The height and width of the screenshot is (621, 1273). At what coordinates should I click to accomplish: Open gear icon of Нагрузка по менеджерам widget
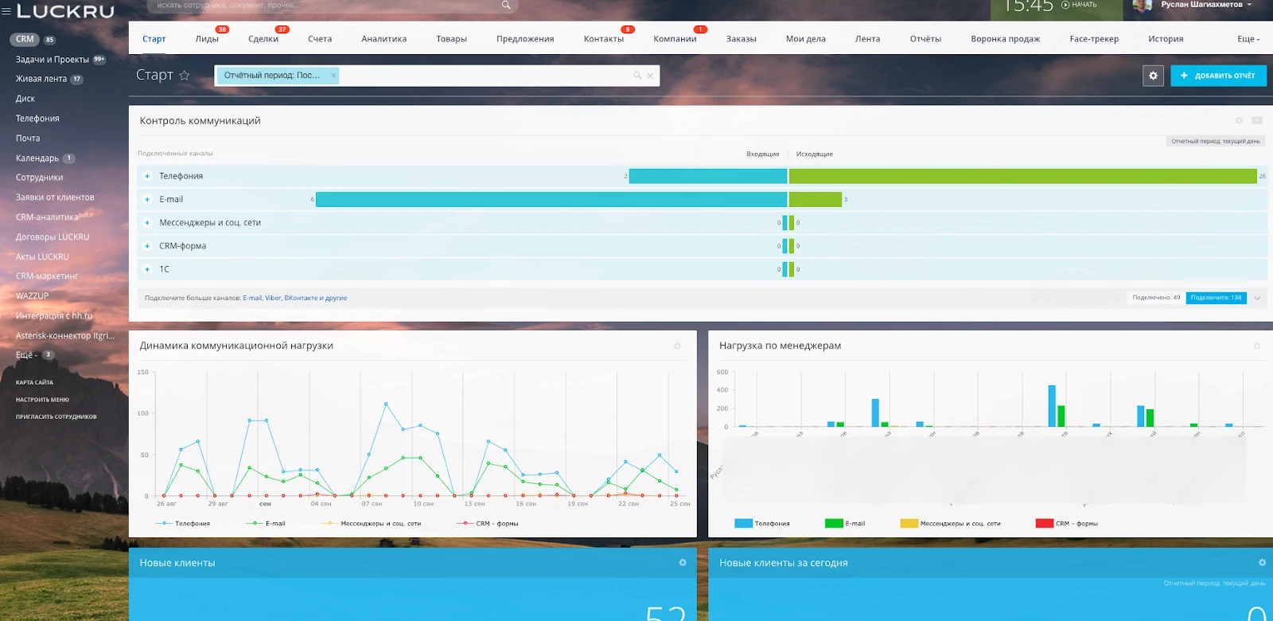(x=1257, y=346)
